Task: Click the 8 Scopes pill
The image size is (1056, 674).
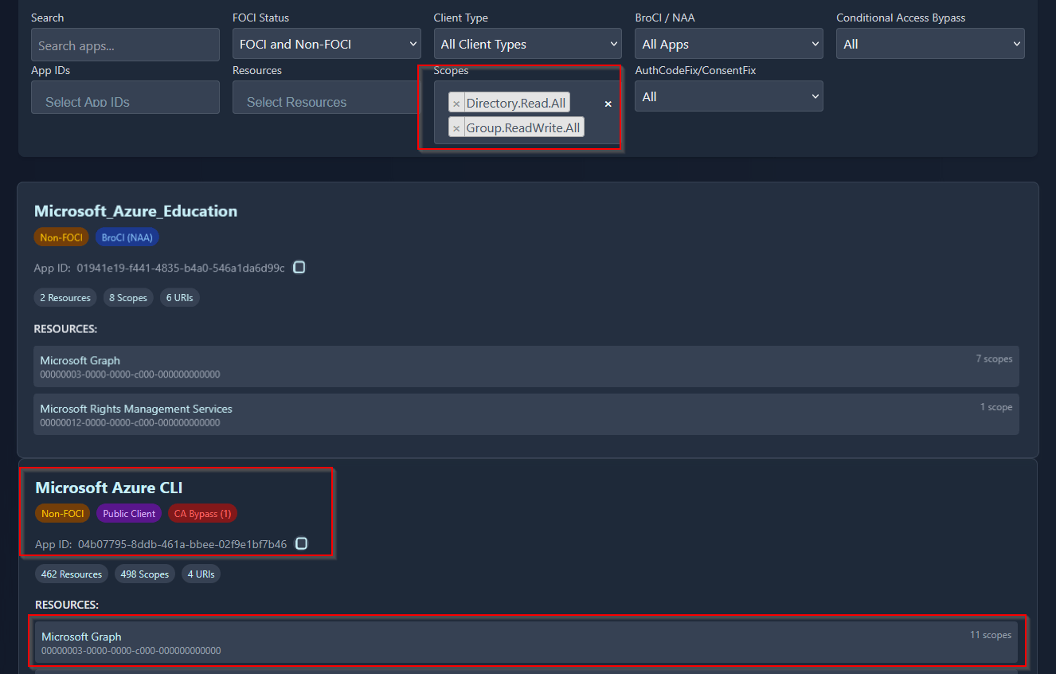Action: click(x=128, y=298)
